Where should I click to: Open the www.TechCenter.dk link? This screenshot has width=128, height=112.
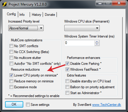tap(107, 105)
